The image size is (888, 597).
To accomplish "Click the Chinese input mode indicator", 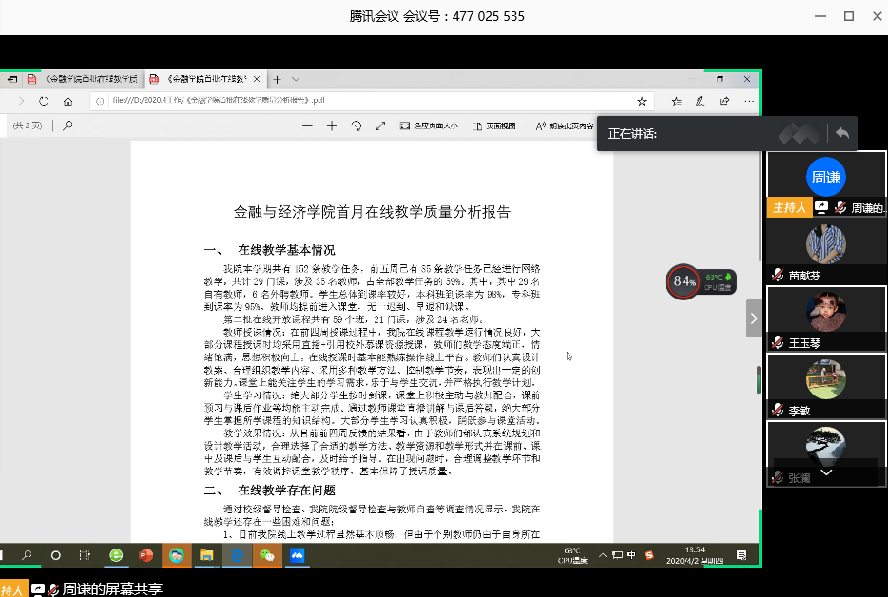I will pos(631,555).
